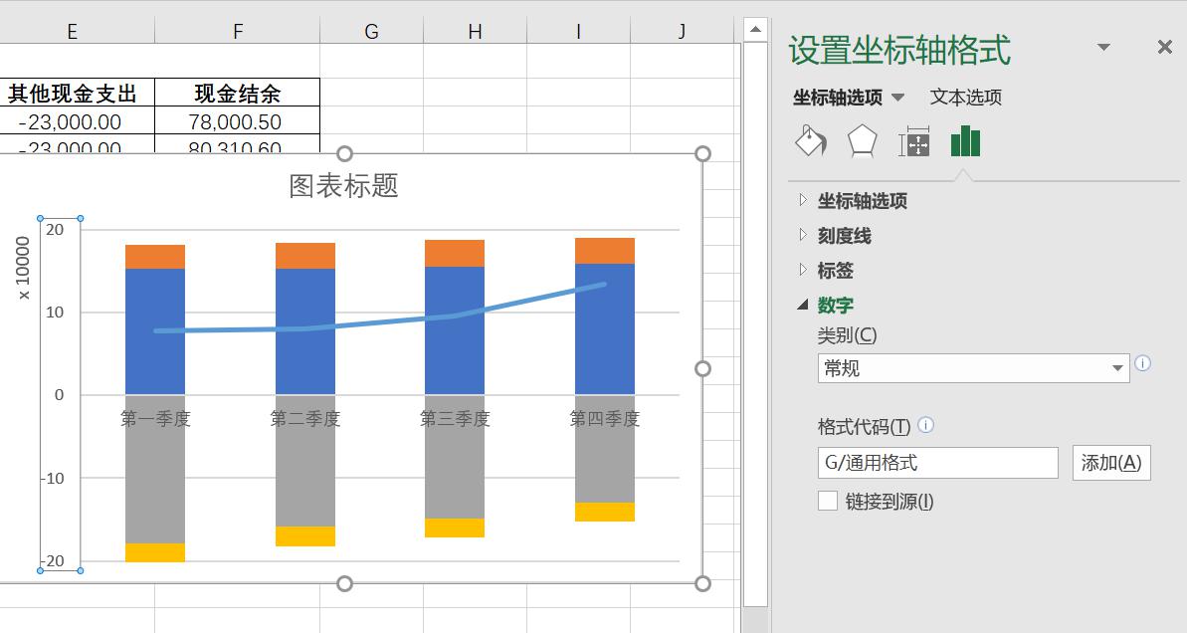The image size is (1187, 633).
Task: Open the 类别 combo box showing 常规
Action: 973,368
